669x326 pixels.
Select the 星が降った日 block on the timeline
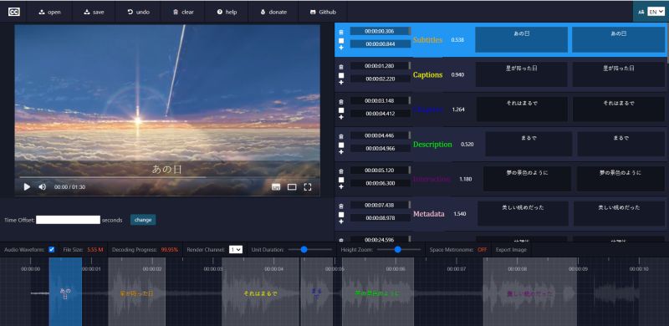pos(136,292)
